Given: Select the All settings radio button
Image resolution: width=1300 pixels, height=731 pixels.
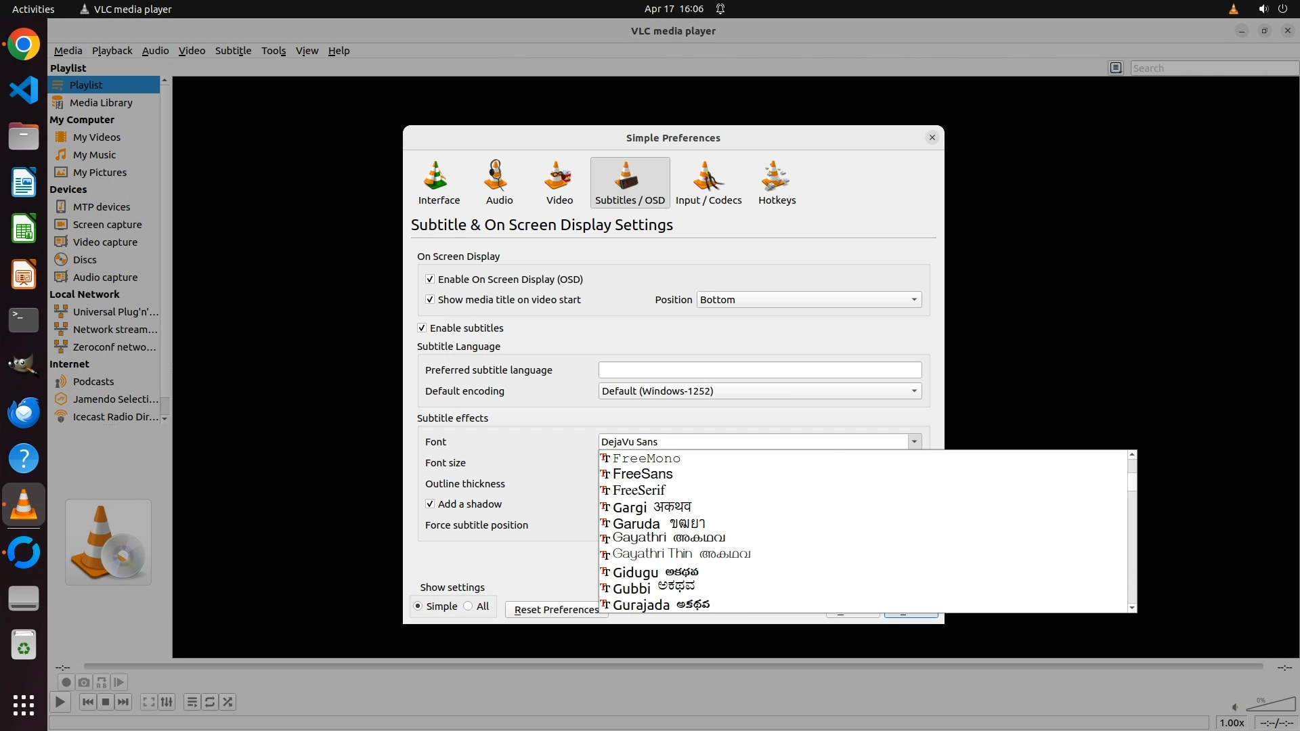Looking at the screenshot, I should tap(469, 606).
